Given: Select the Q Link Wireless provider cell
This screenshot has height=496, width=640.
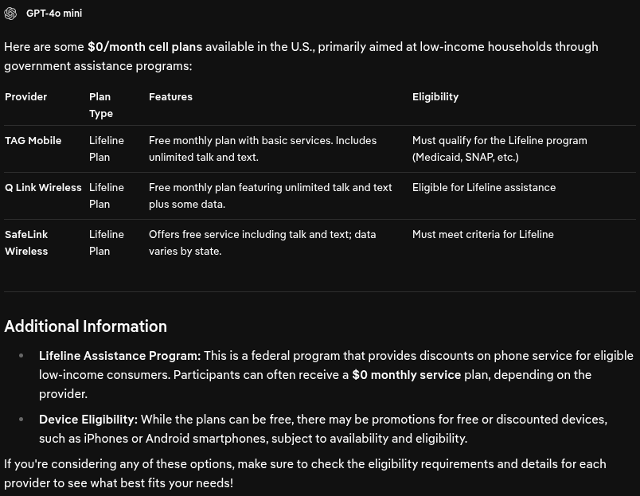Looking at the screenshot, I should coord(43,187).
